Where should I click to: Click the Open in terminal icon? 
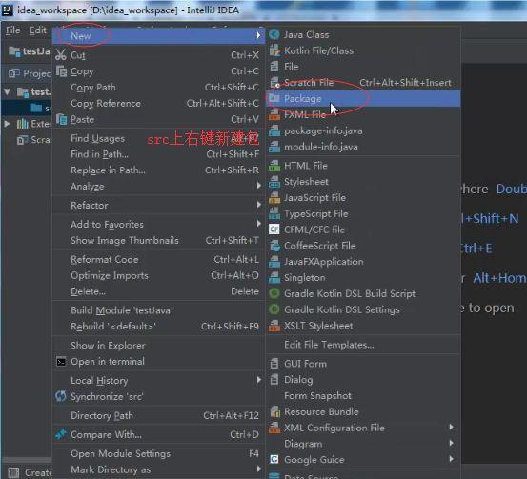click(x=61, y=362)
